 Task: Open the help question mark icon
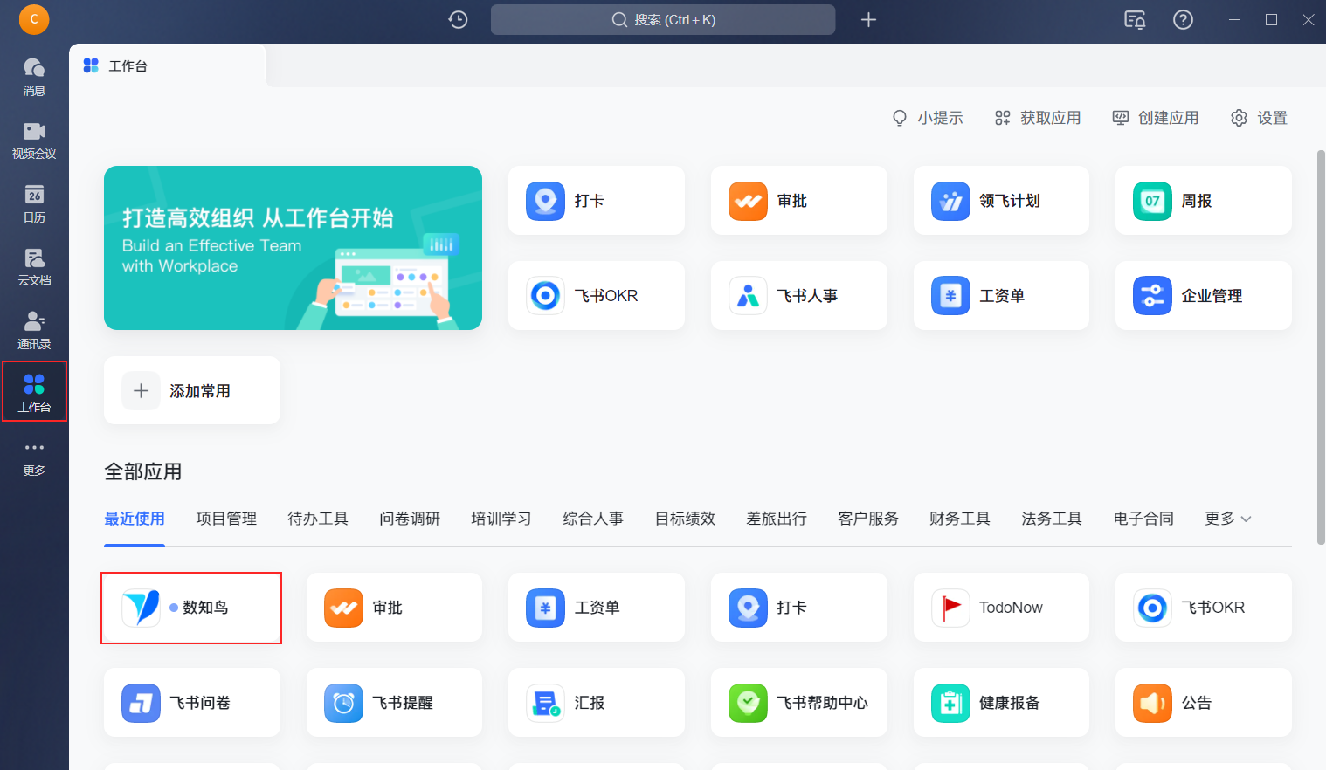[1183, 19]
